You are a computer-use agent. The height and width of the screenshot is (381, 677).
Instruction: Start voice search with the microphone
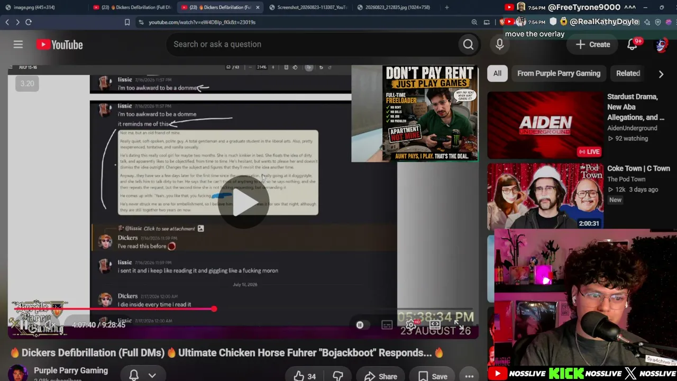pyautogui.click(x=500, y=44)
